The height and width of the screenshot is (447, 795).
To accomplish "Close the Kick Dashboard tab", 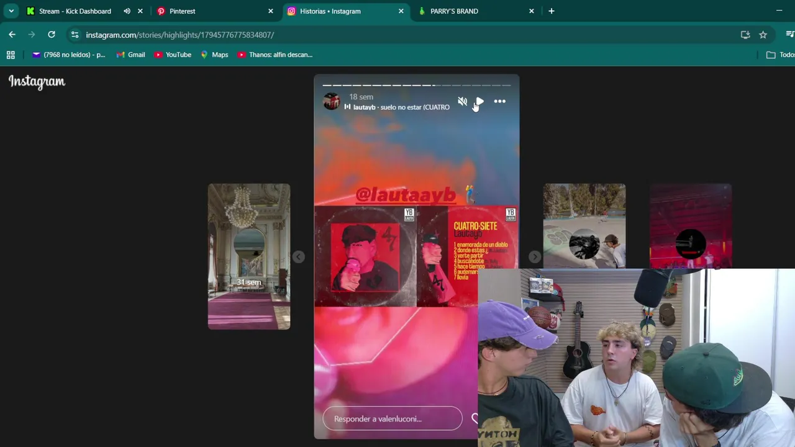I will point(140,11).
